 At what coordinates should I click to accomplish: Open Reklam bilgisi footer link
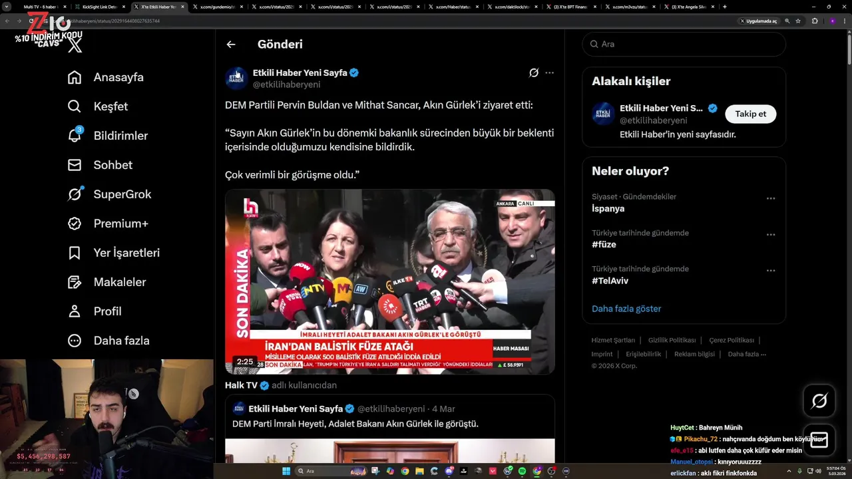[x=694, y=354]
